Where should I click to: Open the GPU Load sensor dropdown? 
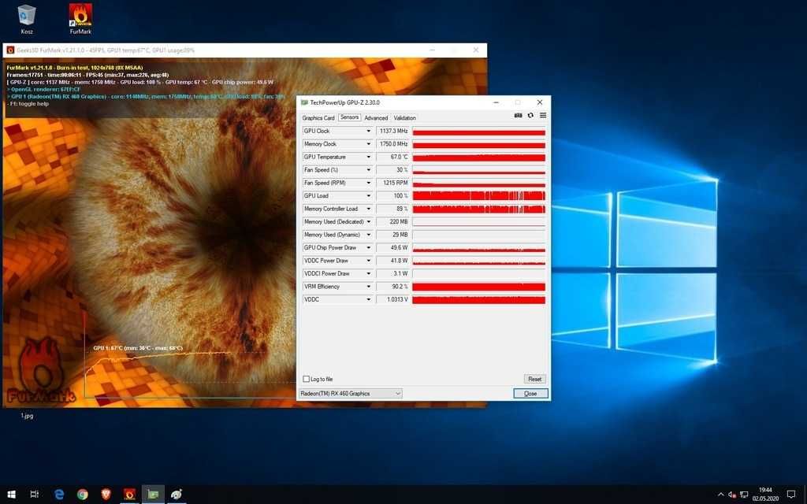coord(369,196)
